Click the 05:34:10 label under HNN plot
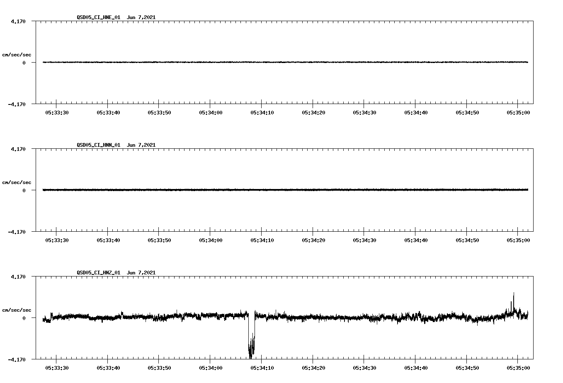The width and height of the screenshot is (563, 383). pos(262,240)
